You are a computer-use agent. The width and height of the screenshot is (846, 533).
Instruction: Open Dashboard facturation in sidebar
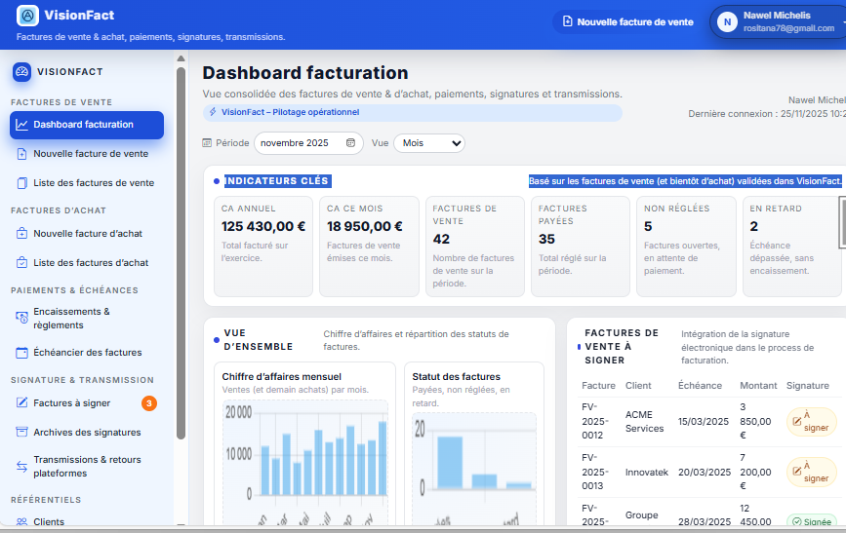click(x=87, y=125)
